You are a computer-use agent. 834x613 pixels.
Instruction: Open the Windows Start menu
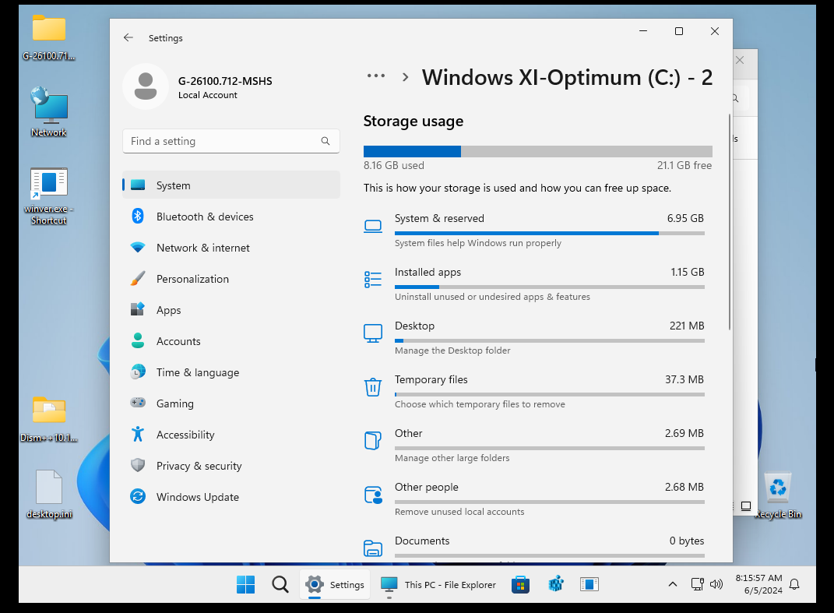(x=245, y=584)
